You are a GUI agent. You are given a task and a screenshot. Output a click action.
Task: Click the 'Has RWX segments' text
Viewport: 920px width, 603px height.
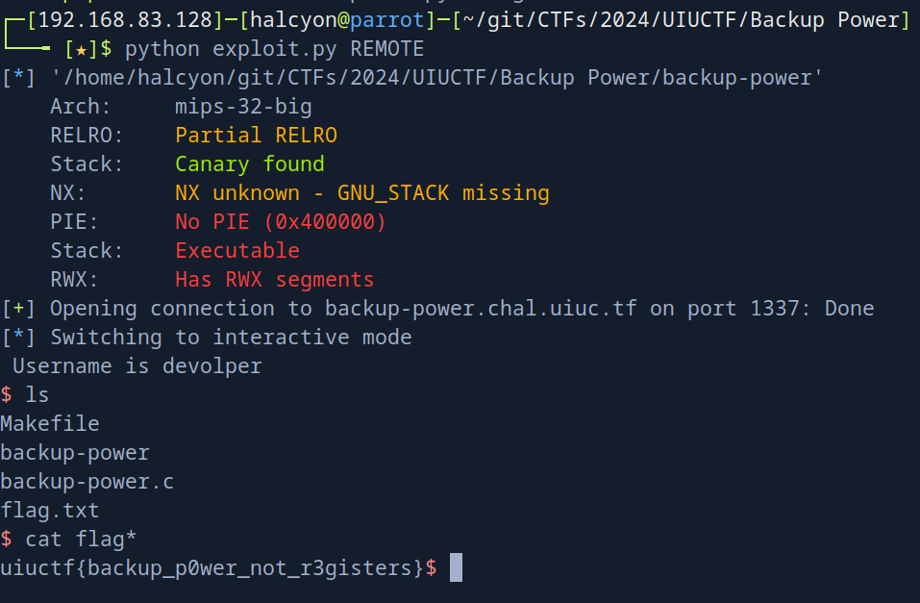pyautogui.click(x=274, y=280)
